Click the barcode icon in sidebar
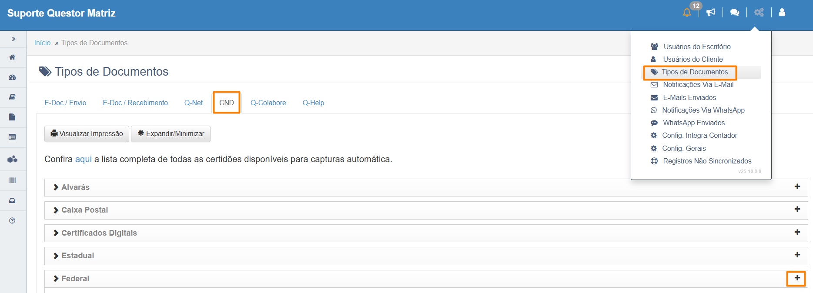The image size is (813, 293). (12, 180)
